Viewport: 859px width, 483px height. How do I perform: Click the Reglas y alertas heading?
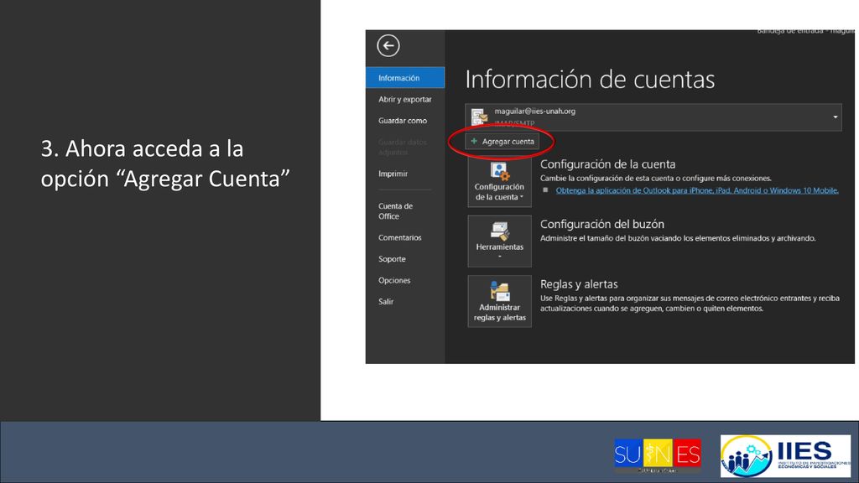pos(579,284)
